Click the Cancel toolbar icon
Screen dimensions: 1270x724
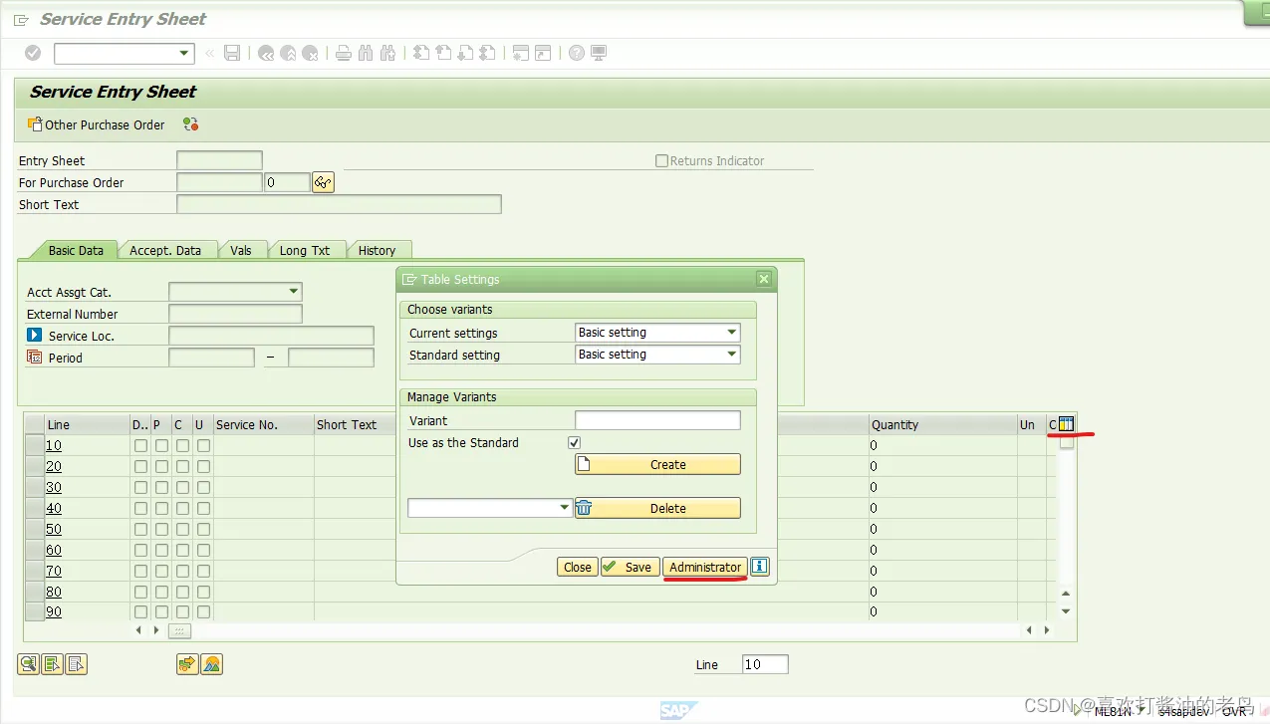[x=311, y=53]
